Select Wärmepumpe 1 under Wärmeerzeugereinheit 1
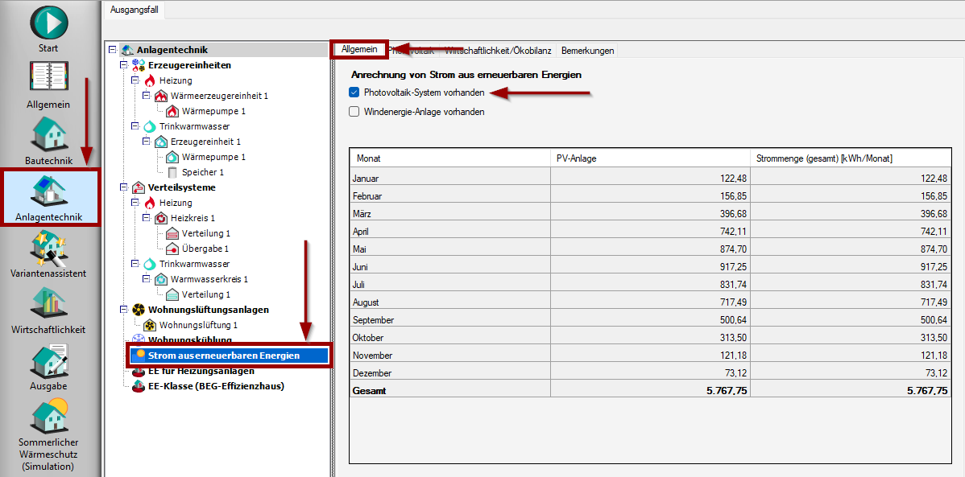965x477 pixels. point(213,111)
